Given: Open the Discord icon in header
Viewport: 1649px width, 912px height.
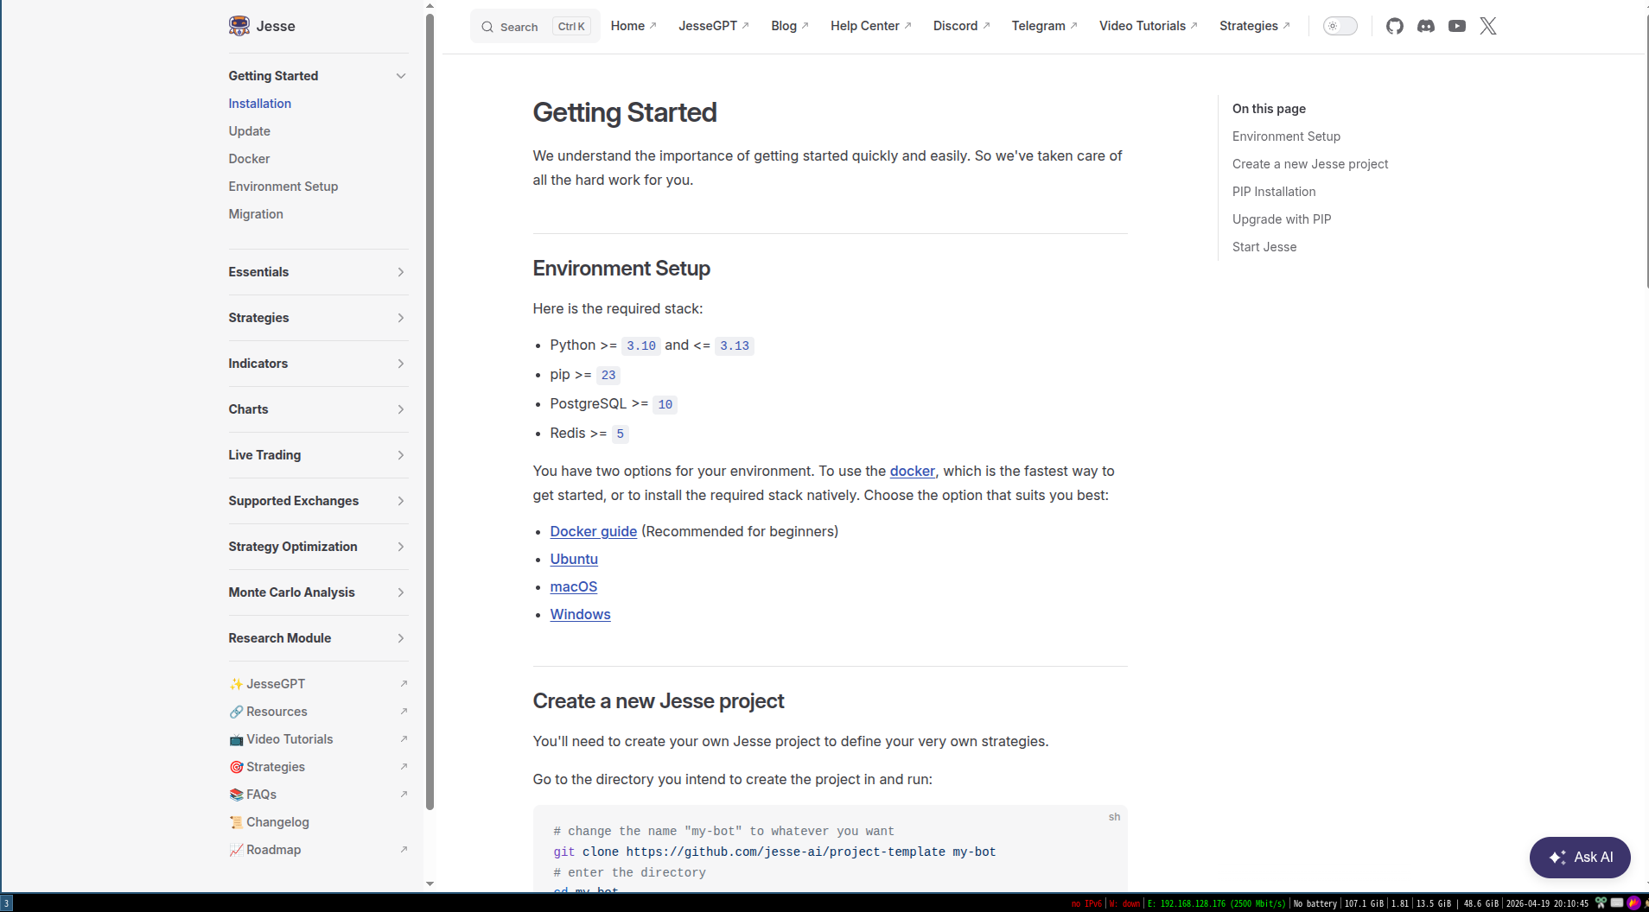Looking at the screenshot, I should point(1425,26).
